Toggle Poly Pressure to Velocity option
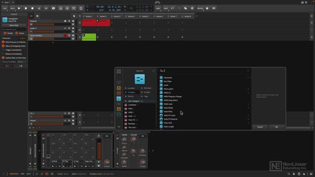The width and height of the screenshot is (315, 177). [x=14, y=42]
